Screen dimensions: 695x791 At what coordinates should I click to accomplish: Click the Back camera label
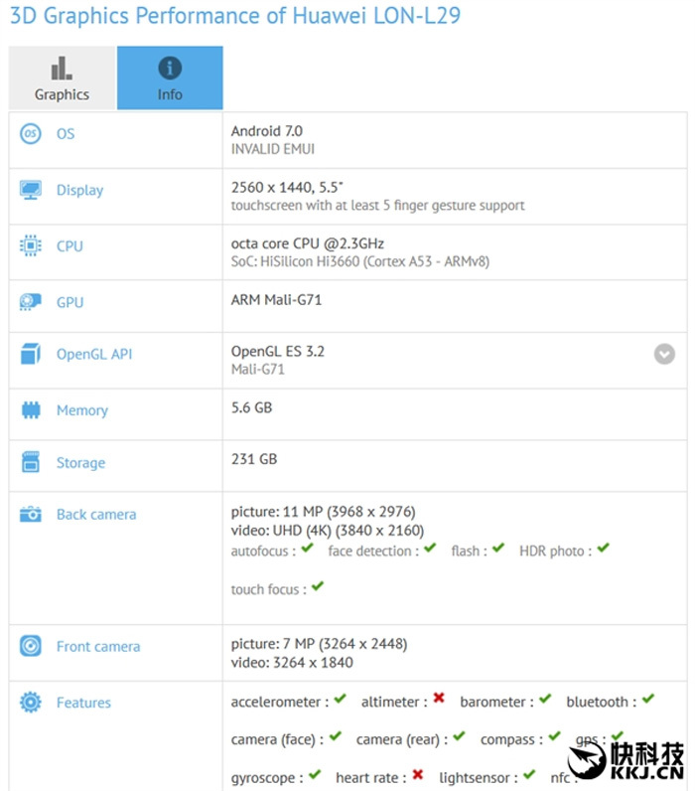click(x=96, y=515)
